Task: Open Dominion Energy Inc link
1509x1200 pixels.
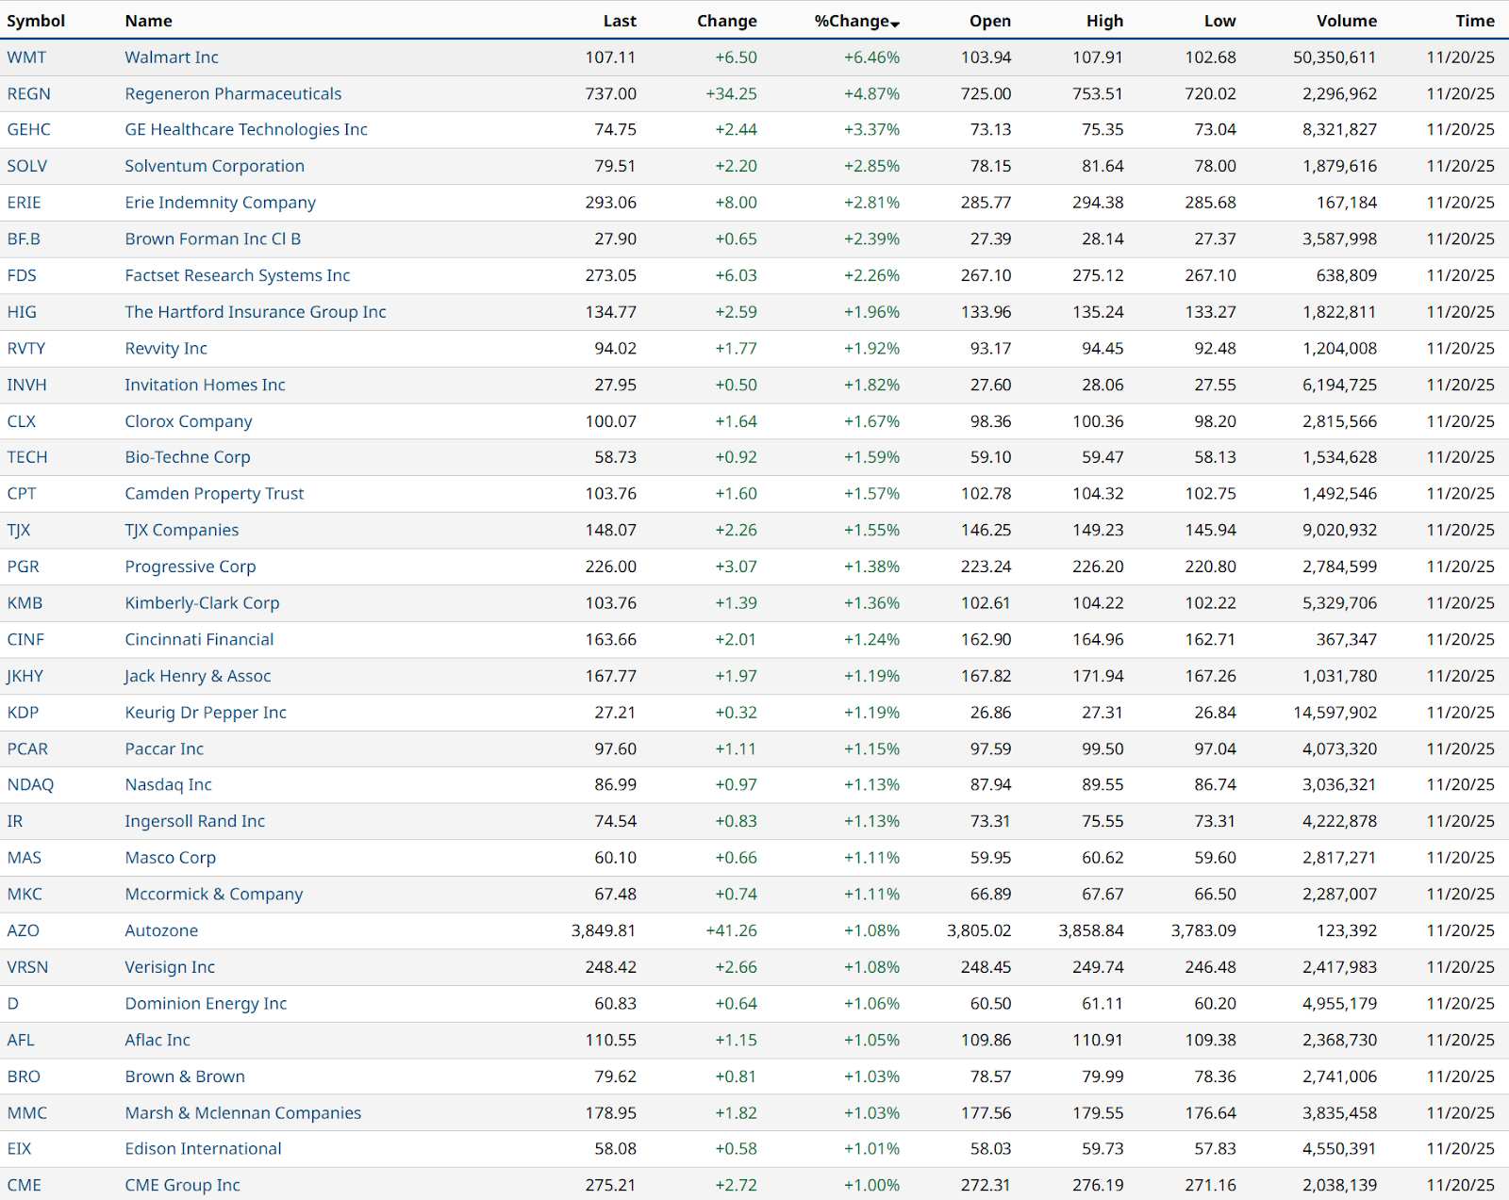Action: [207, 1005]
